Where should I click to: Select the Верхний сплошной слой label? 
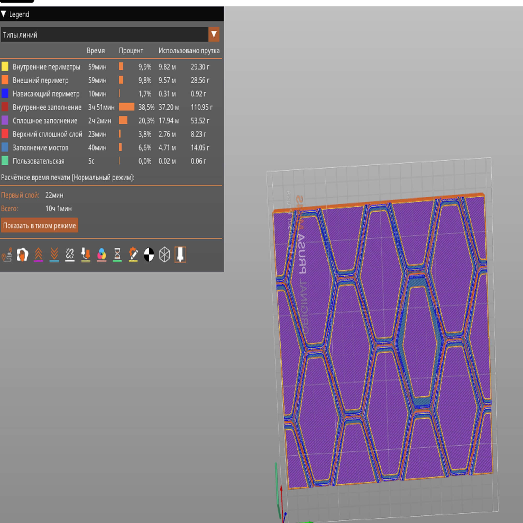tap(47, 134)
